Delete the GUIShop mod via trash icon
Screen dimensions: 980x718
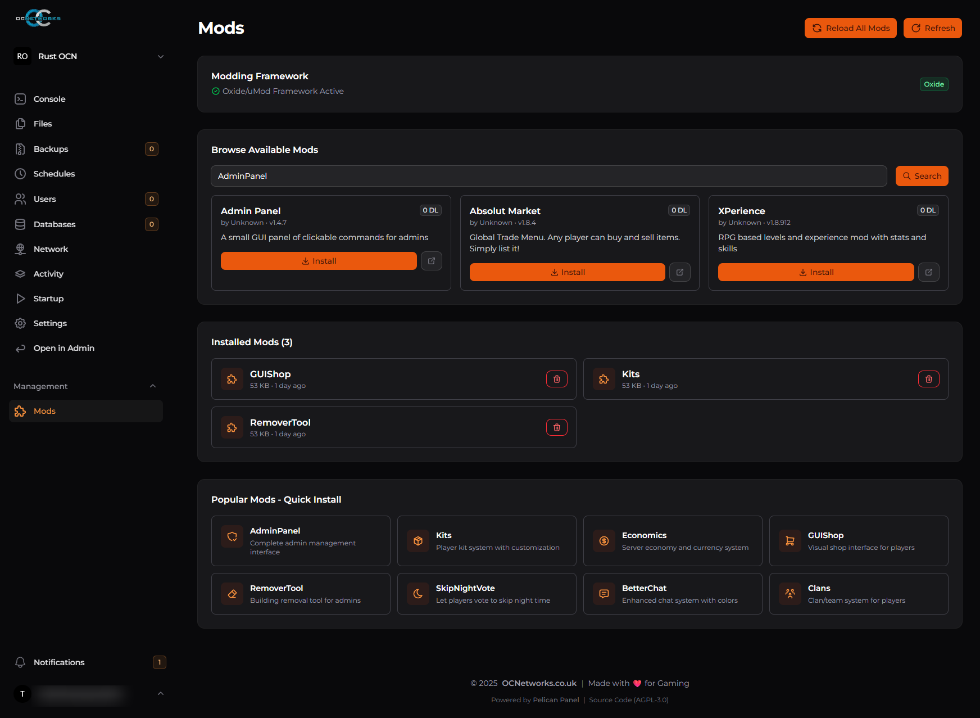click(556, 379)
